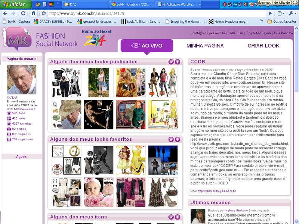The image size is (299, 224).
Task: Open the MINHA PÁGINA tab
Action: coord(205,46)
